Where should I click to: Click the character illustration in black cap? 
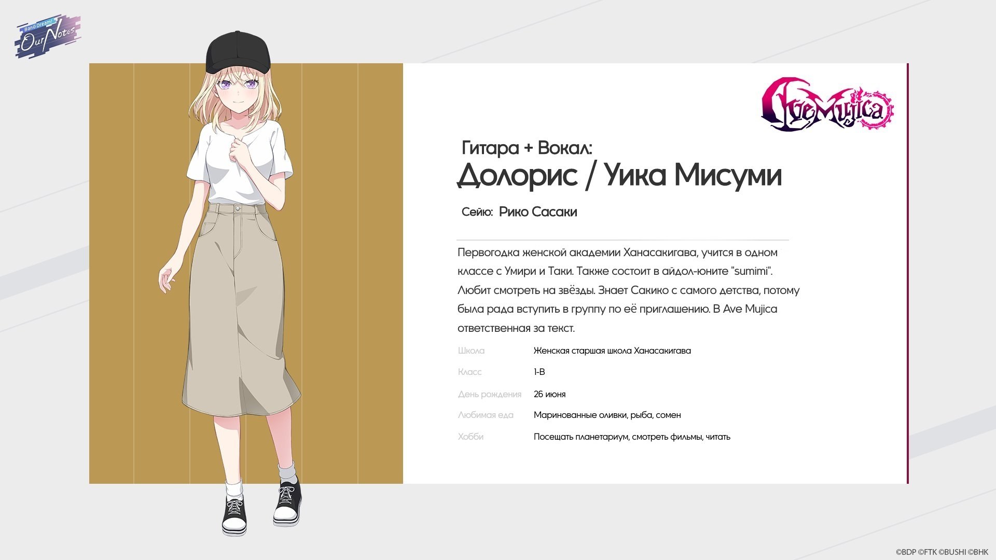(x=231, y=283)
